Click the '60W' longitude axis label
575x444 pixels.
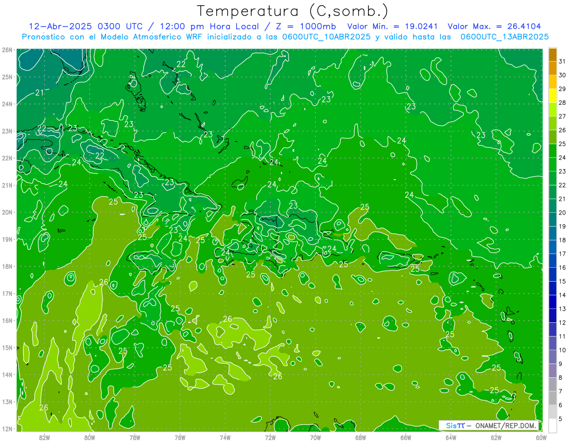[x=541, y=438]
